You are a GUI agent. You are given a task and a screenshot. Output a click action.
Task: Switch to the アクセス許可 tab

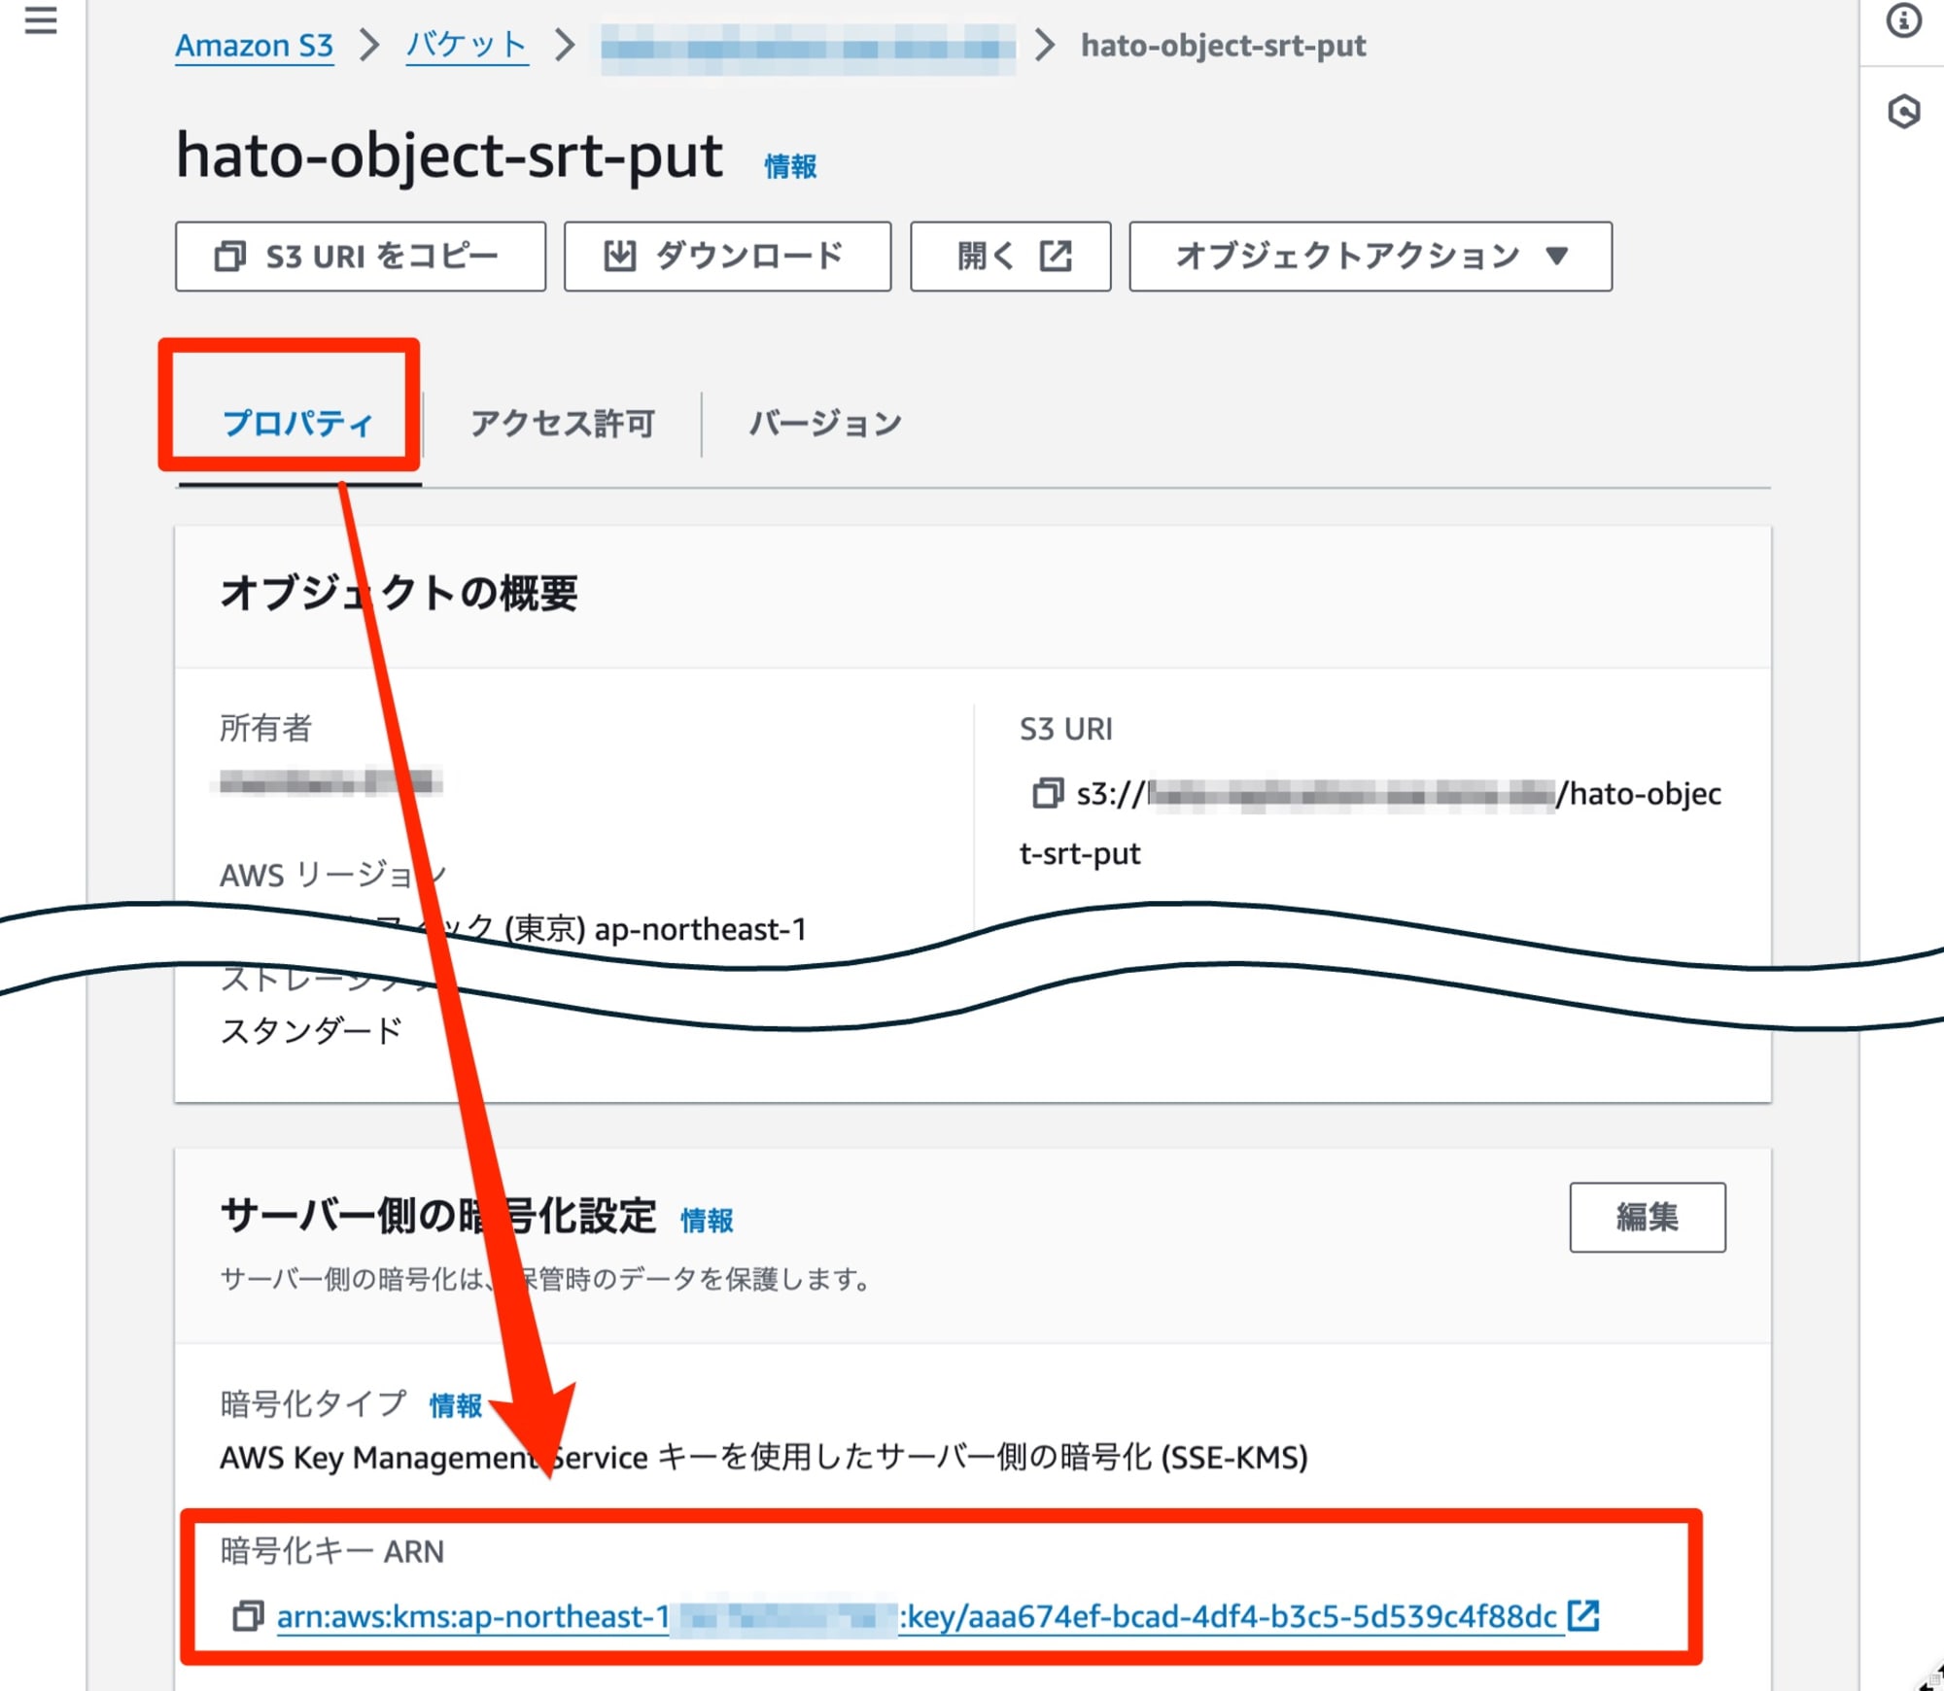562,424
